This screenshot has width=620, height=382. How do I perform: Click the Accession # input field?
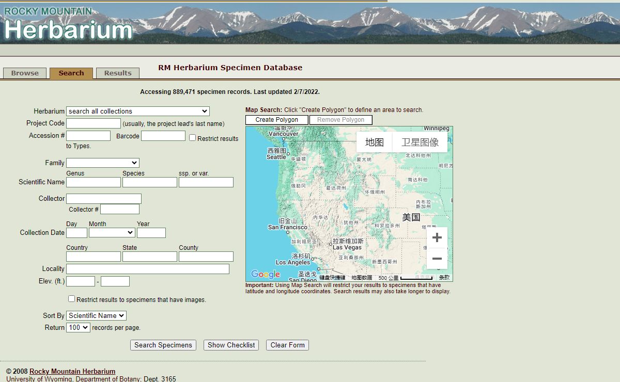click(88, 136)
